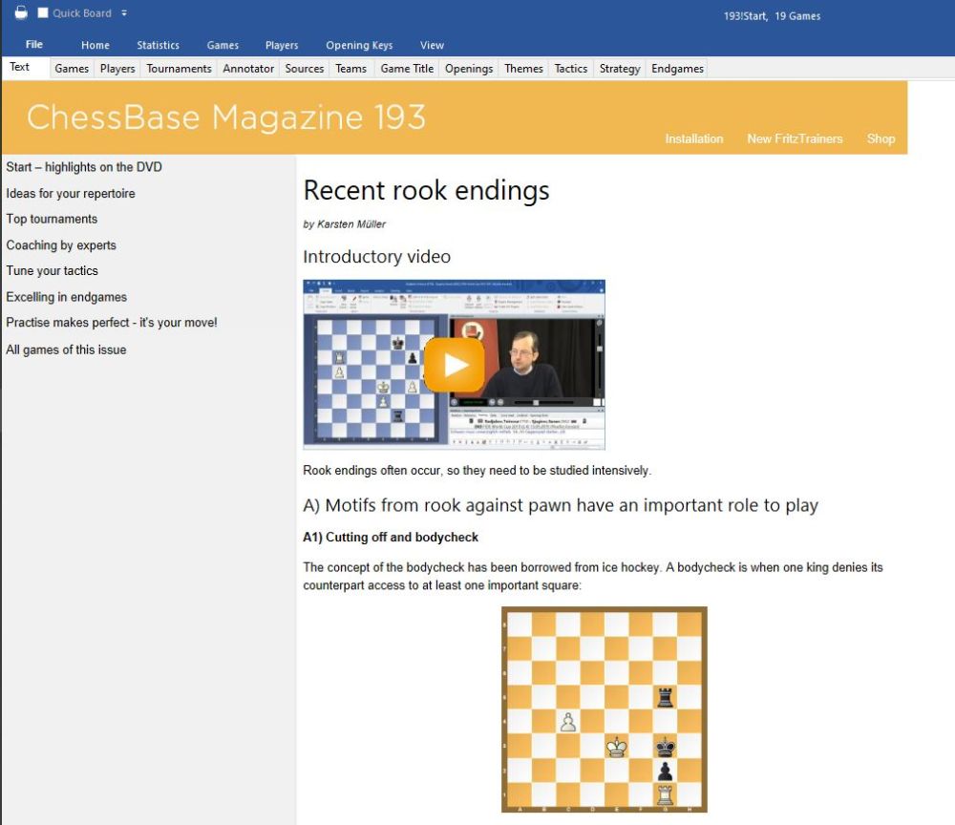Viewport: 955px width, 825px height.
Task: Play the introductory video
Action: pos(455,365)
